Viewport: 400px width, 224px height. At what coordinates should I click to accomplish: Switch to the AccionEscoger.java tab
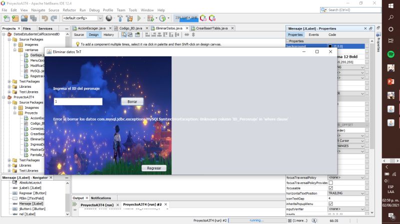(x=91, y=28)
